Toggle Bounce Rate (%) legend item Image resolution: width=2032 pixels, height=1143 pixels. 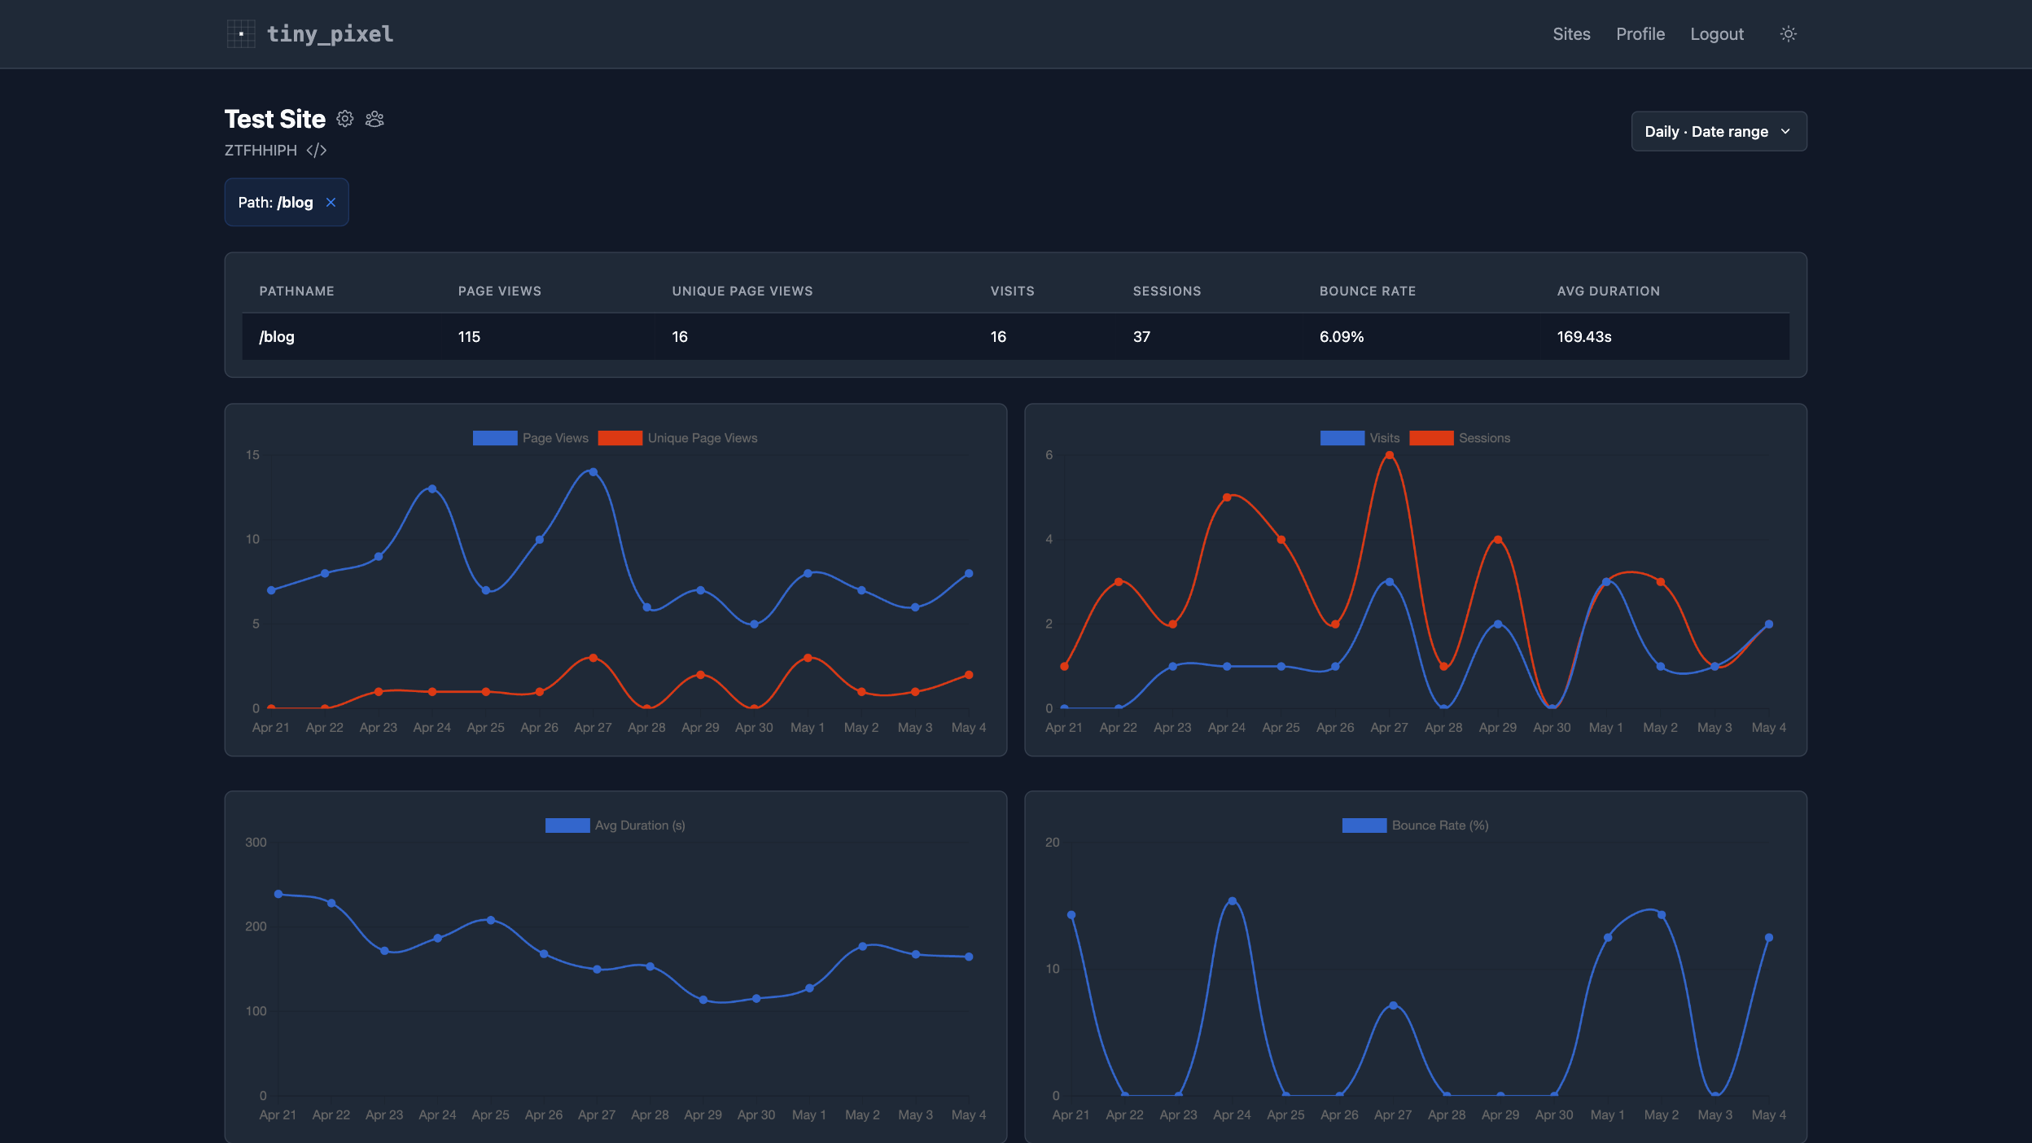click(1415, 825)
